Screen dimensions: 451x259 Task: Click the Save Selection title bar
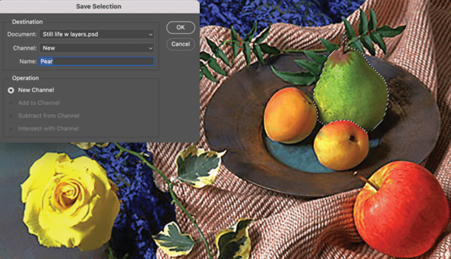tap(99, 6)
